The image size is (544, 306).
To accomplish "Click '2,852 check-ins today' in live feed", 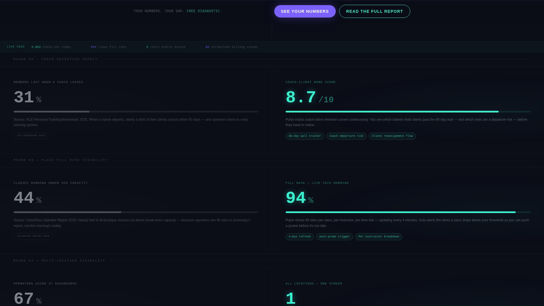I will 51,47.
